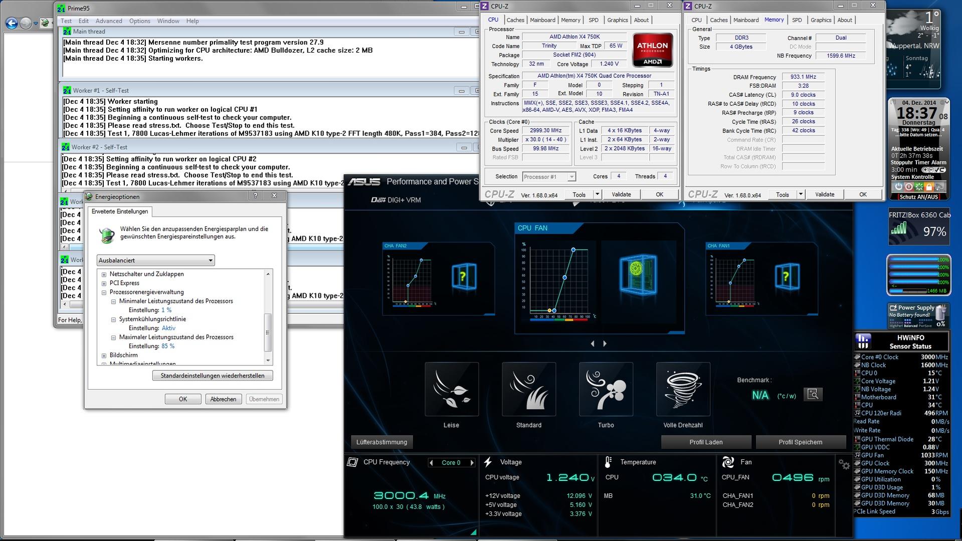Viewport: 962px width, 541px height.
Task: Expand the Bildschirm node
Action: coord(104,355)
